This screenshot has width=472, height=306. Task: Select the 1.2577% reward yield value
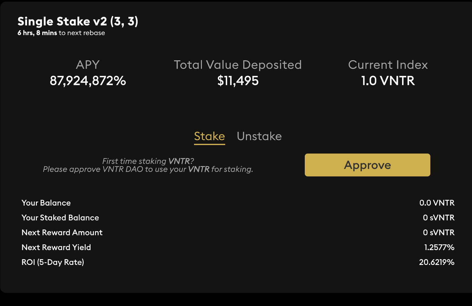point(439,247)
